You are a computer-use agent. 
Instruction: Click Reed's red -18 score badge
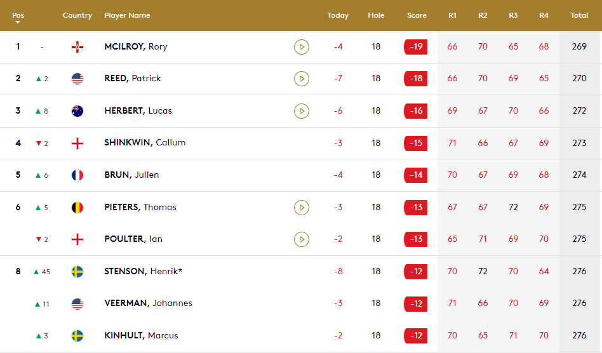[416, 79]
